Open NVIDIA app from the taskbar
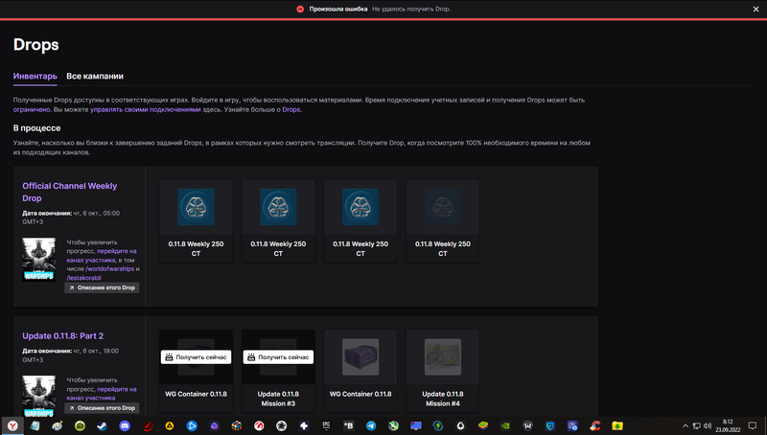Viewport: 767px width, 435px height. tap(505, 425)
